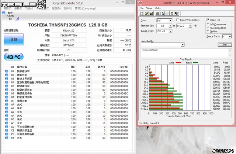Click the blue orb for SMART ID AD

point(7,119)
